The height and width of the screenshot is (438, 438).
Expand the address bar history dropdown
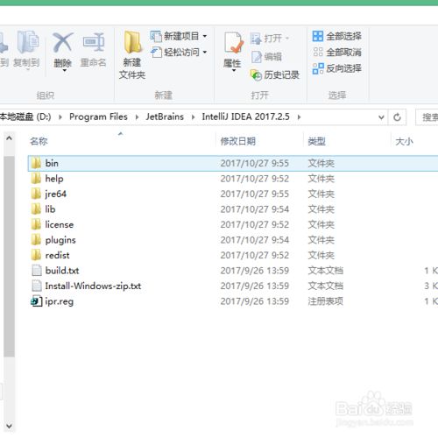point(381,117)
